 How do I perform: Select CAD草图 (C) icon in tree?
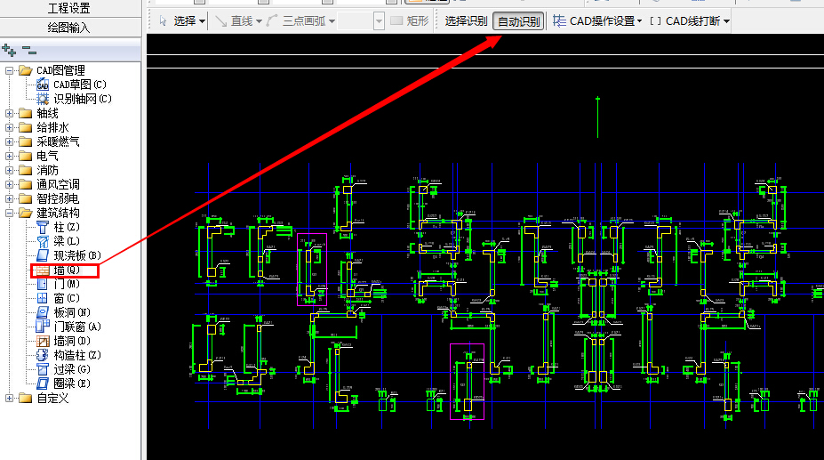[43, 85]
